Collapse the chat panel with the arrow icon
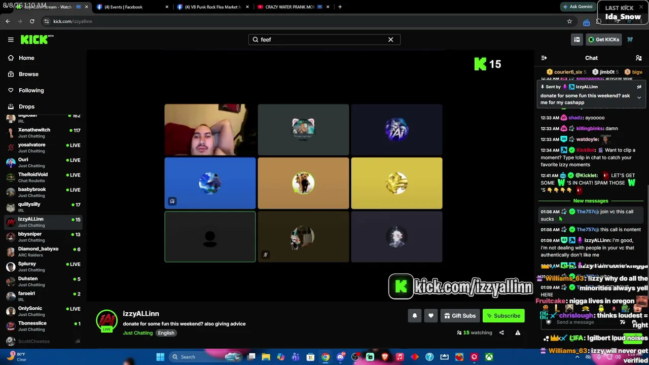Image resolution: width=649 pixels, height=365 pixels. [544, 58]
